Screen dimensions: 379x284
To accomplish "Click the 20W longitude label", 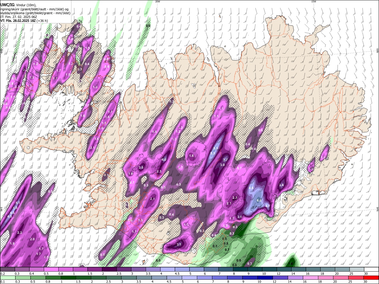I will tap(158, 1).
